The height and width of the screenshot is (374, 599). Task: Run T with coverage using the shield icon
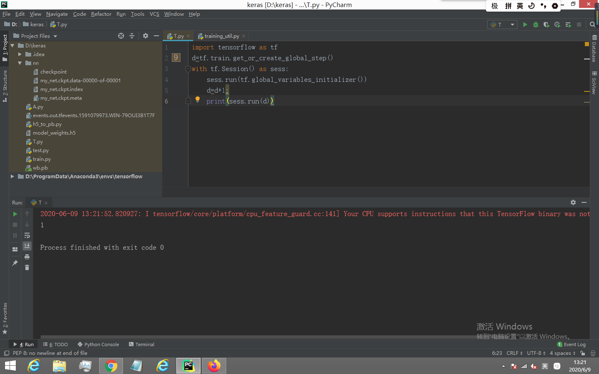point(546,25)
